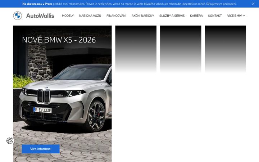Open the middle gradient placeholder card

[x=181, y=49]
